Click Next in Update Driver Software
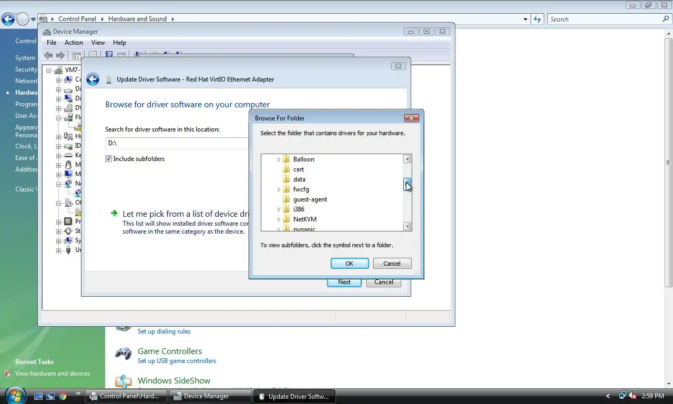673x404 pixels. 344,282
